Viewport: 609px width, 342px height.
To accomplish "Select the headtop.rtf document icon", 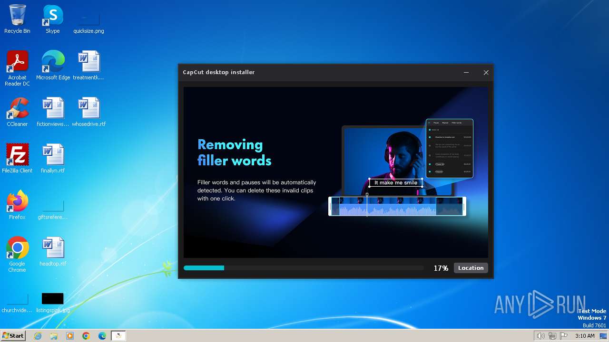I will [x=52, y=252].
